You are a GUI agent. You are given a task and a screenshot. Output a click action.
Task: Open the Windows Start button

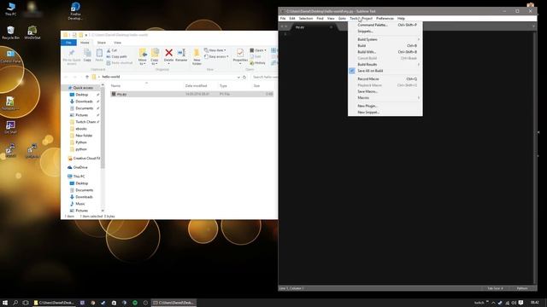point(5,303)
